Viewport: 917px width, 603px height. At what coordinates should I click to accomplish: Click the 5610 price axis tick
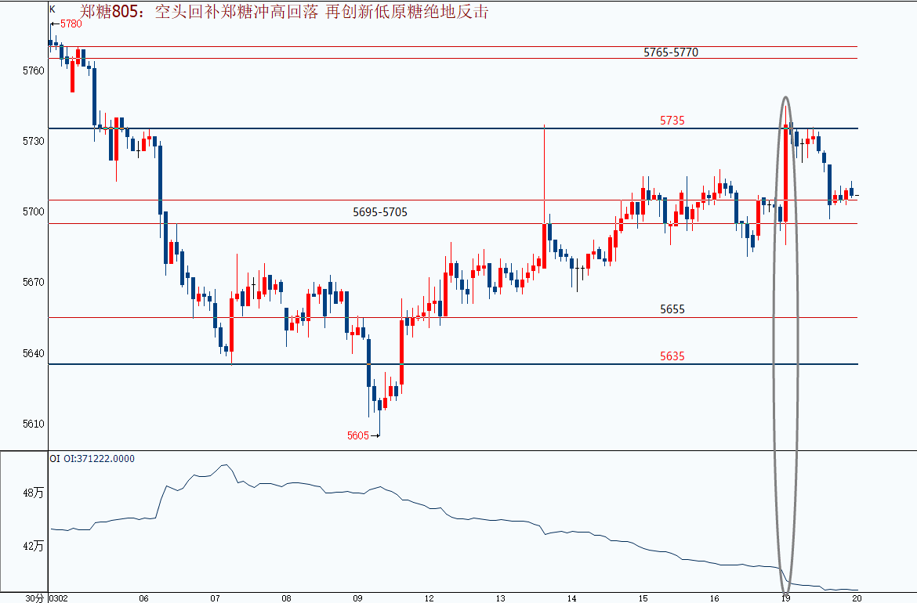click(x=34, y=424)
